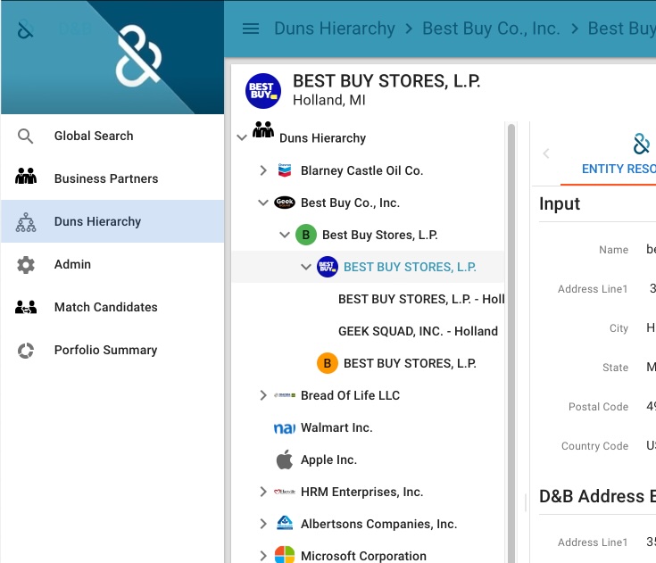Screen dimensions: 656x563
Task: Click the large white ampersand logo
Action: coord(138,56)
